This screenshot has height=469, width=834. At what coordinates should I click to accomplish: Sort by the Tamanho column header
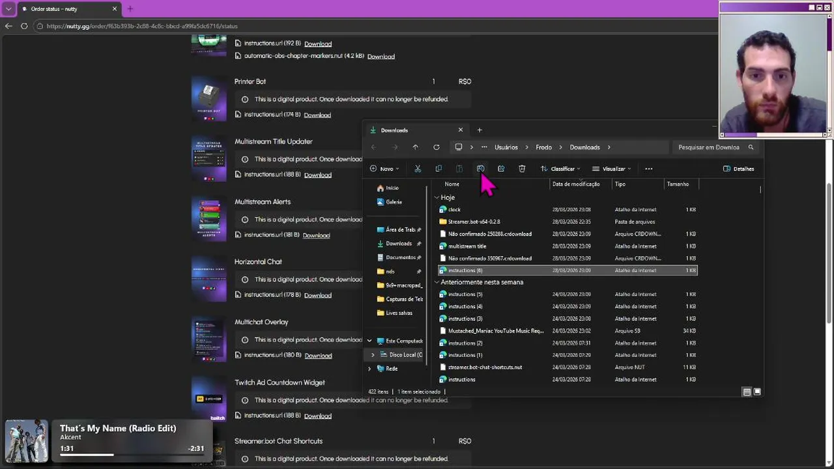(x=678, y=184)
